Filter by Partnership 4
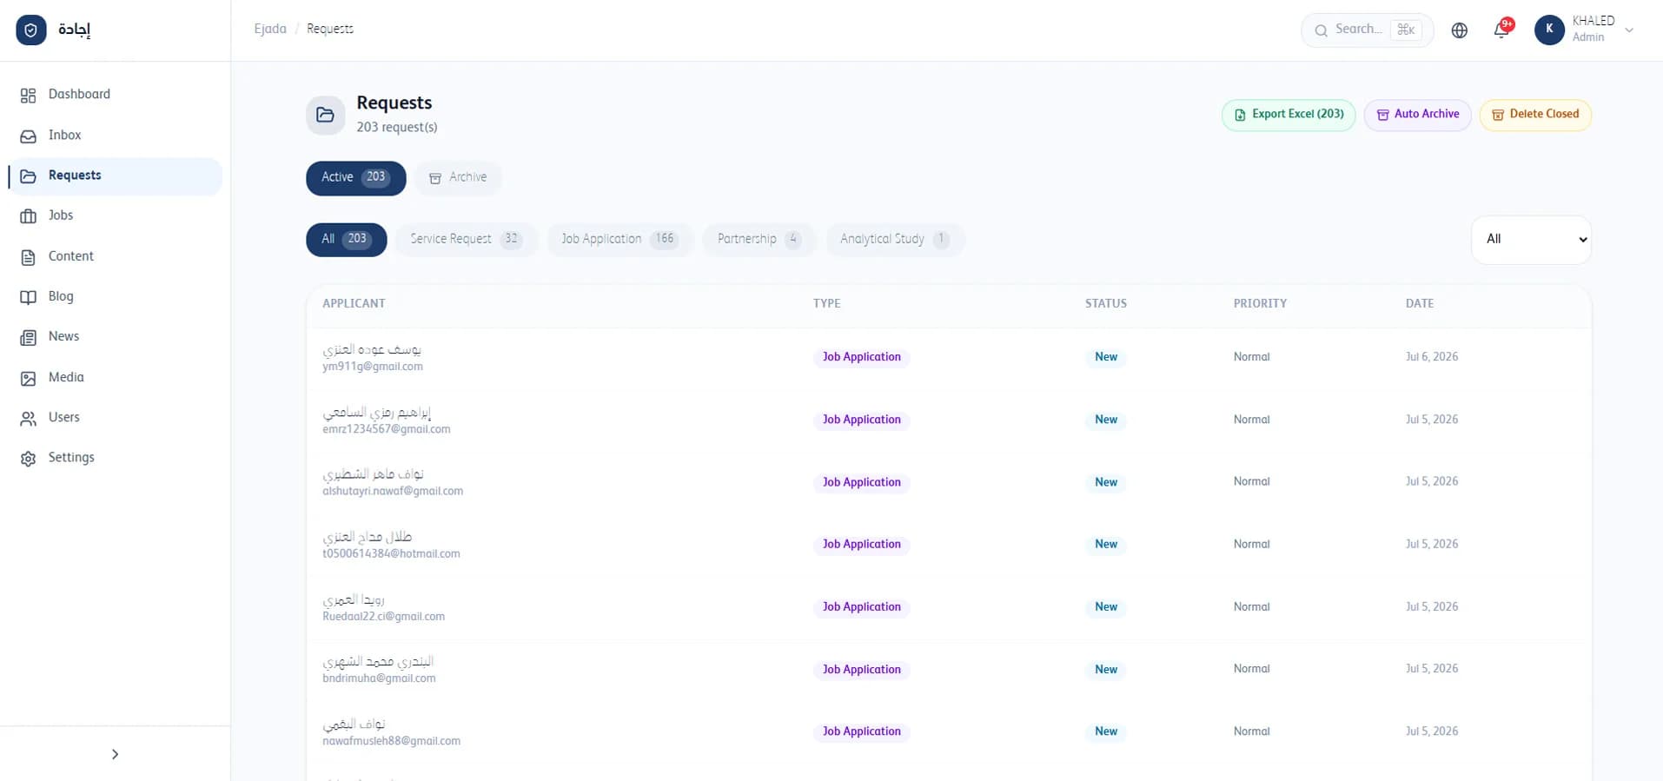 pyautogui.click(x=759, y=239)
